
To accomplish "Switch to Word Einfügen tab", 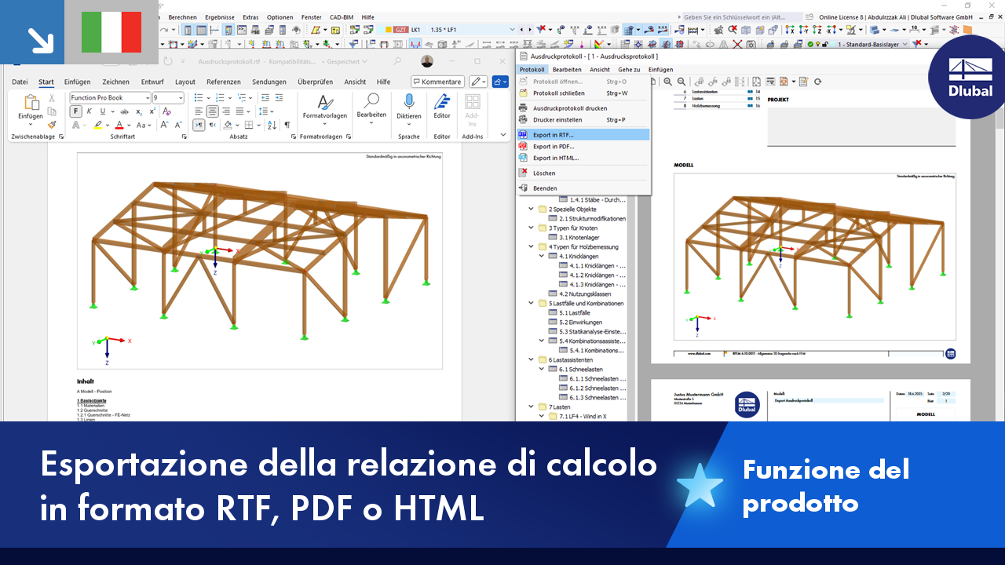I will click(x=77, y=82).
